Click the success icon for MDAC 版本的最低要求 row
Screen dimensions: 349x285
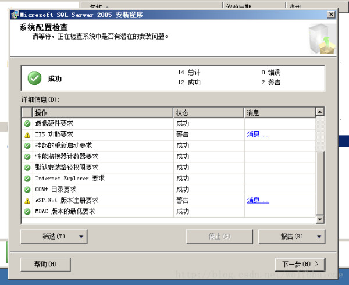click(x=27, y=212)
